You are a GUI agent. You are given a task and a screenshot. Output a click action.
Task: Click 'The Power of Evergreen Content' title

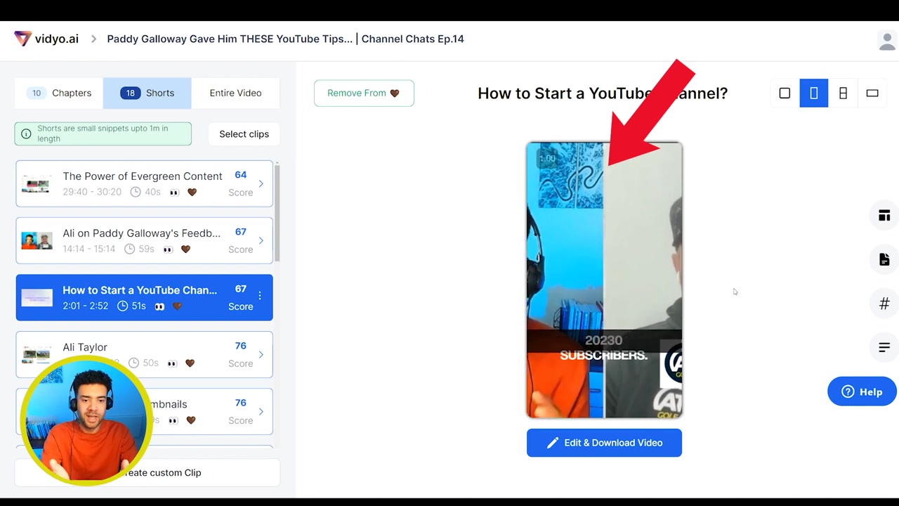point(143,176)
